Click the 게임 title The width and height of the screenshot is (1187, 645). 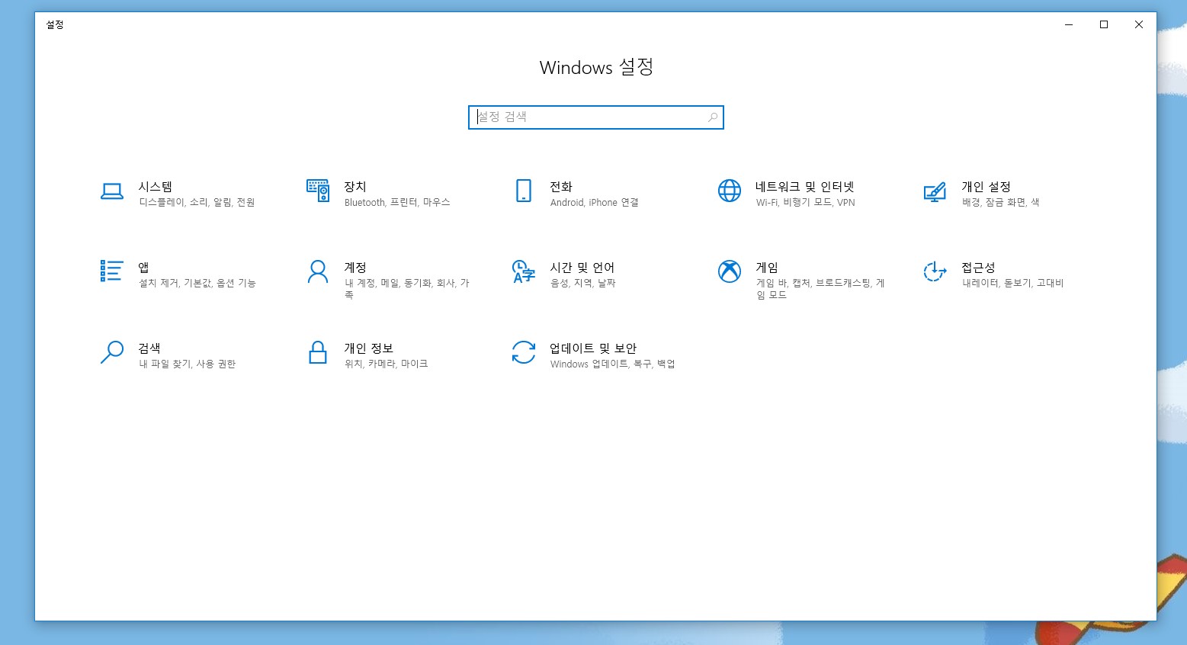tap(767, 268)
